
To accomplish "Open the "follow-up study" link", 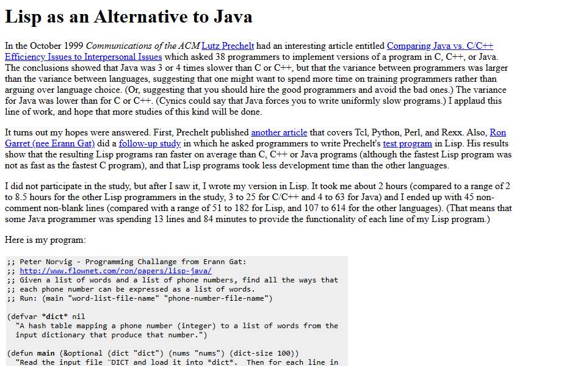I will pos(150,143).
